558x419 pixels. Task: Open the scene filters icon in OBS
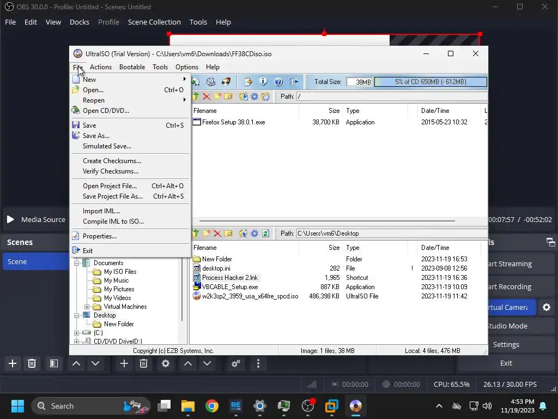(x=54, y=363)
